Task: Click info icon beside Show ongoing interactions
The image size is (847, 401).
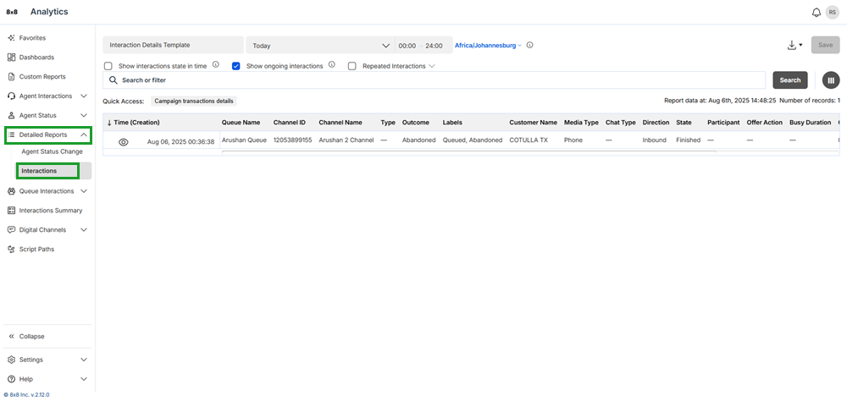Action: [331, 65]
